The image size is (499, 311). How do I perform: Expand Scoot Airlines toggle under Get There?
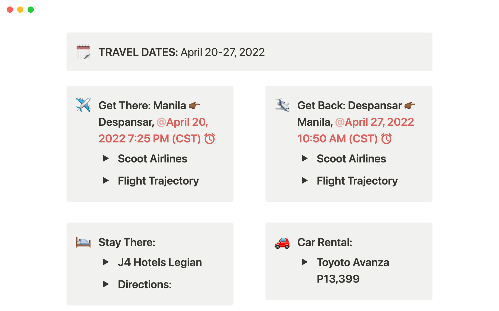pyautogui.click(x=106, y=158)
